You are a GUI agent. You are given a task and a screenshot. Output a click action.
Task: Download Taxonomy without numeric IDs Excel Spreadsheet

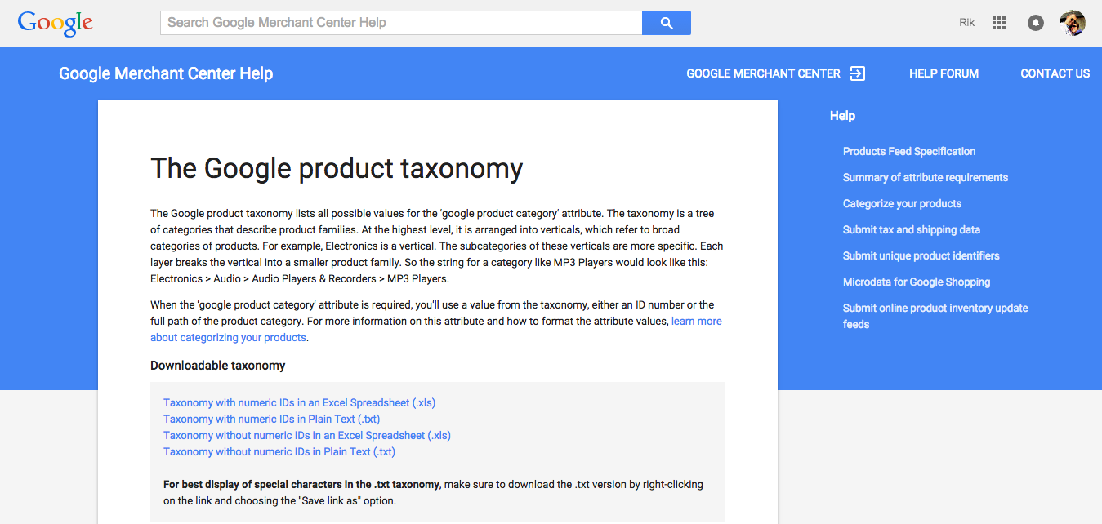307,436
